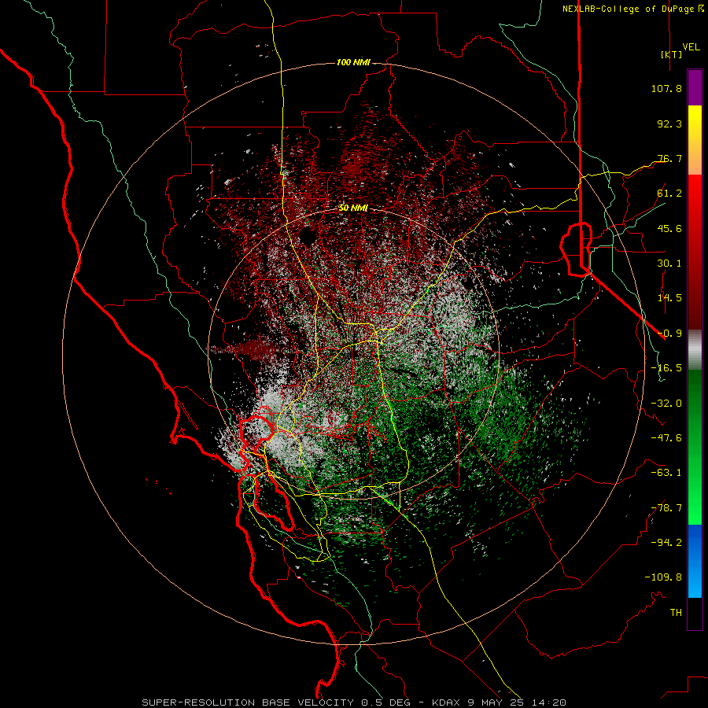This screenshot has height=708, width=708.
Task: Select the -109.8 scale value
Action: (x=663, y=577)
